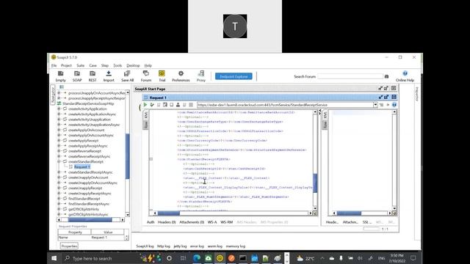470x264 pixels.
Task: Open Microsoft Edge from taskbar
Action: 197,258
